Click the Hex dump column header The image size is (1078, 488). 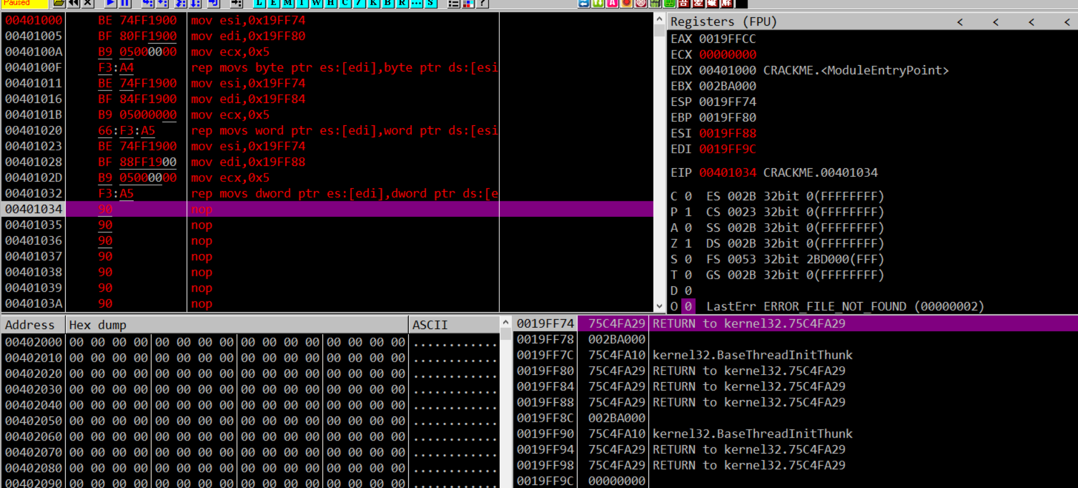point(237,325)
